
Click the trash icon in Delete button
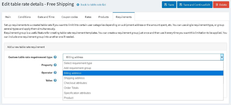(217, 5)
